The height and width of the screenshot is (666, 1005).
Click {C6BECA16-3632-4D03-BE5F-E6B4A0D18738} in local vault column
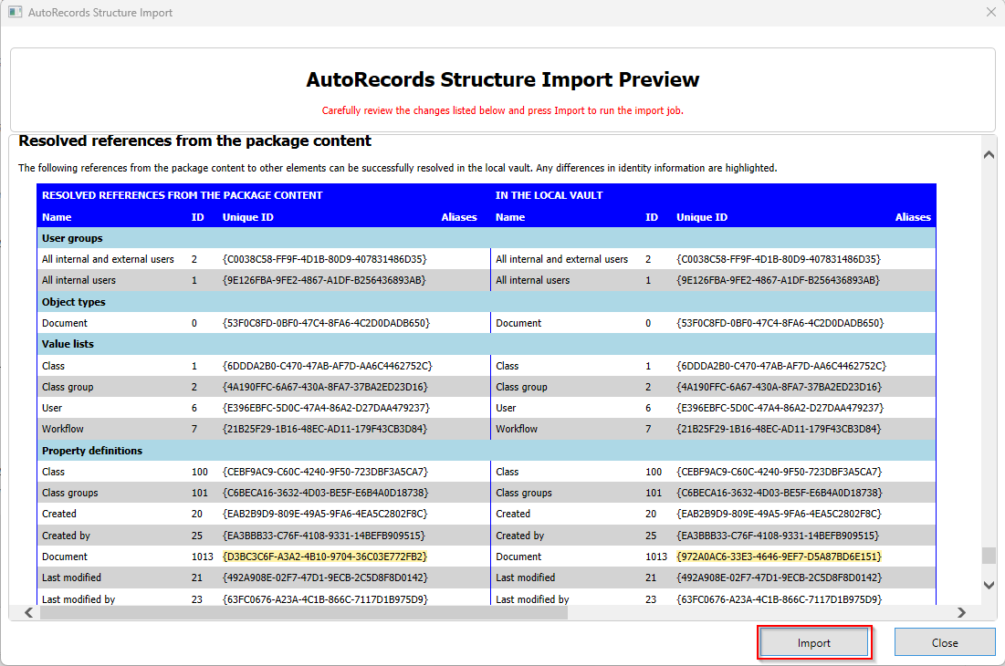pos(780,493)
